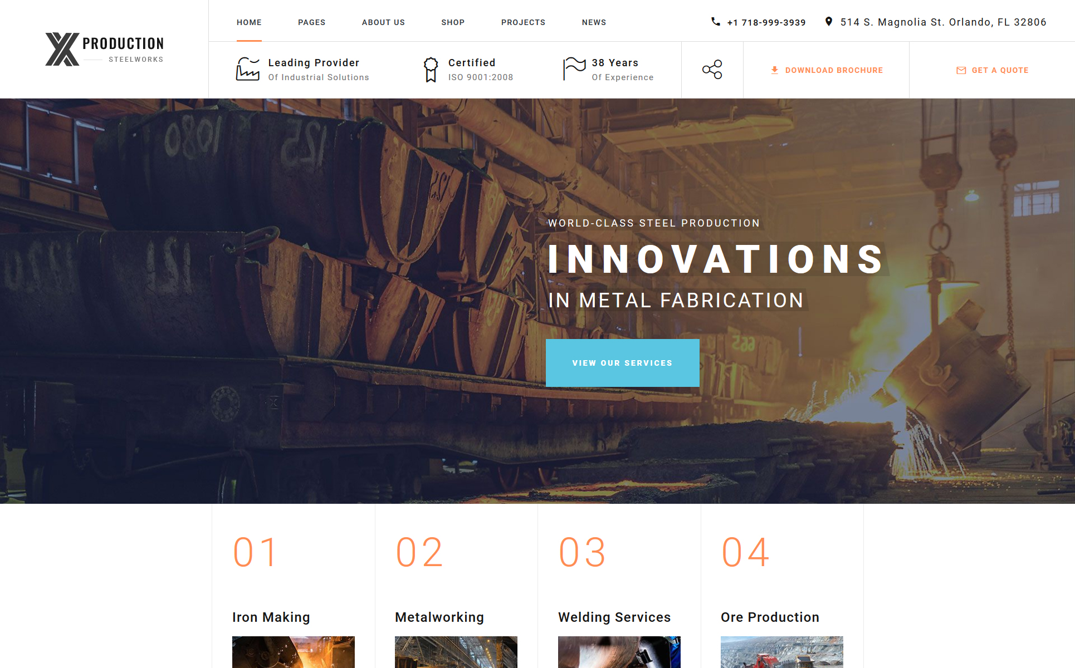Click the download arrow icon
Screen dimensions: 1075x668
click(774, 70)
